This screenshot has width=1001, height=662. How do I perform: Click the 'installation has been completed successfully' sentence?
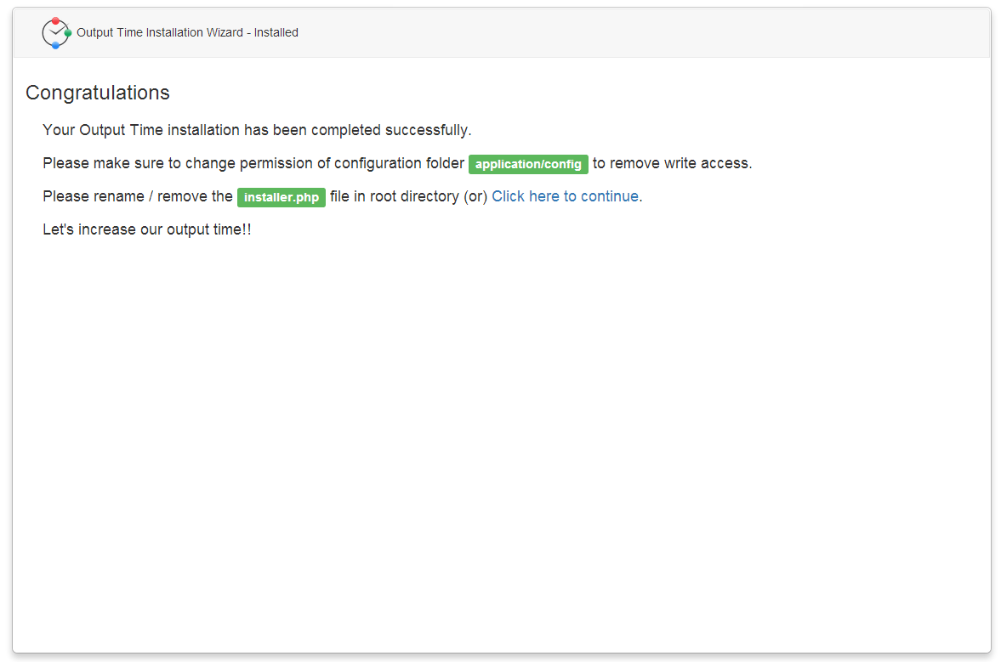tap(258, 130)
